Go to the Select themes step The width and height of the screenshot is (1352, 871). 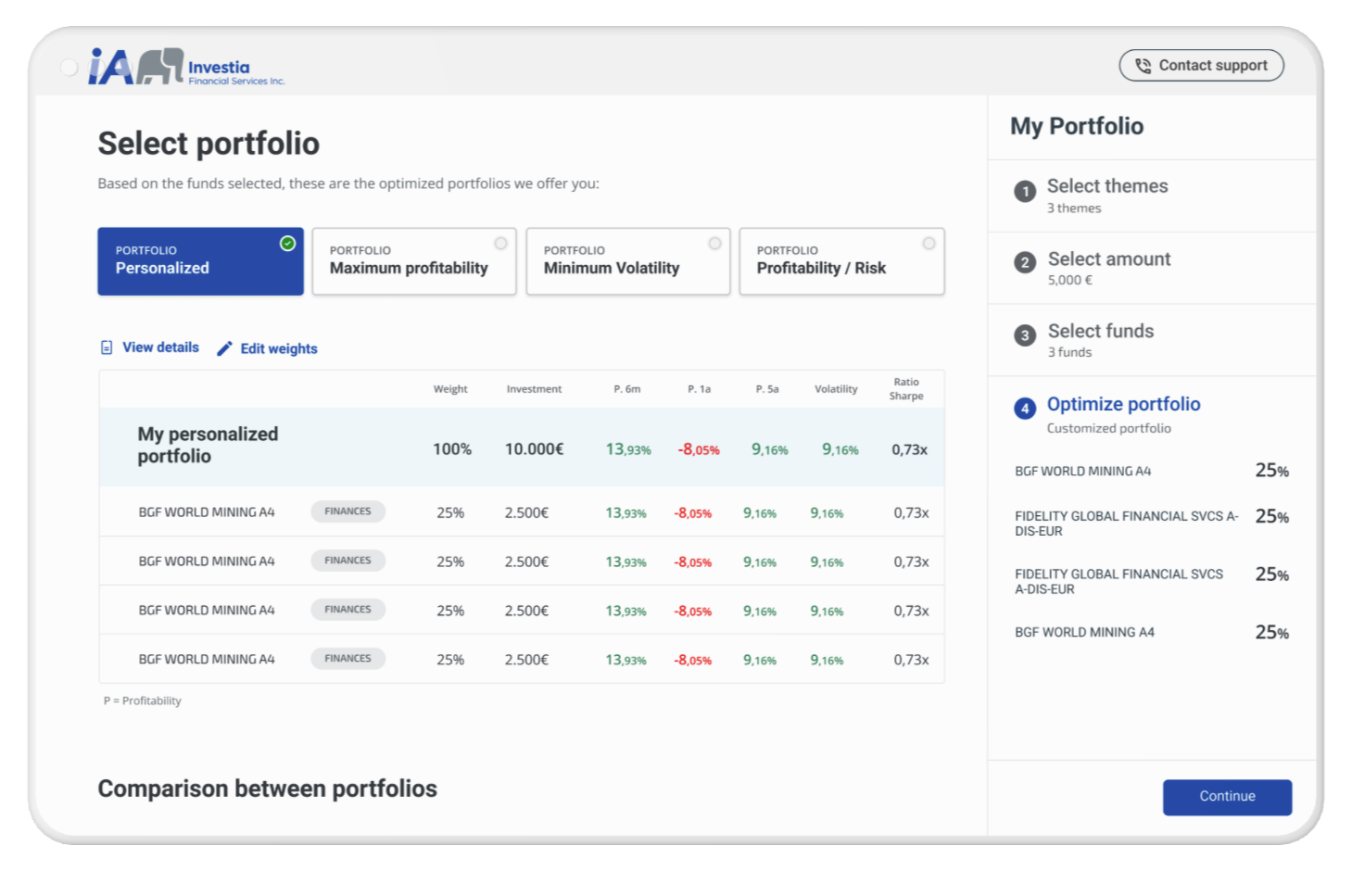[1152, 196]
